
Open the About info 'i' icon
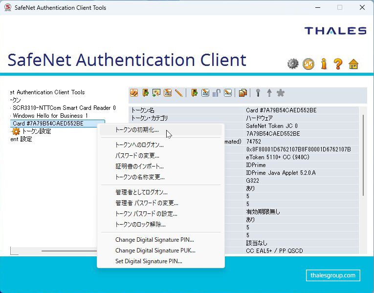pyautogui.click(x=324, y=64)
